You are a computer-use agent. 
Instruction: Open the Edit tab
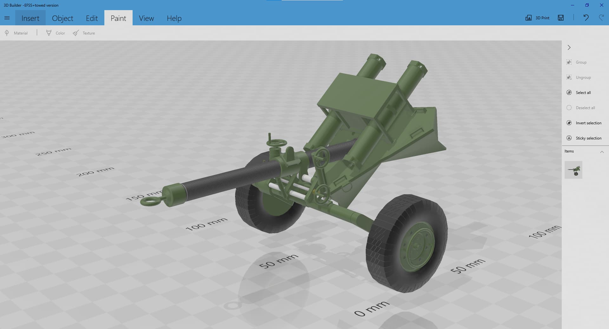coord(92,18)
